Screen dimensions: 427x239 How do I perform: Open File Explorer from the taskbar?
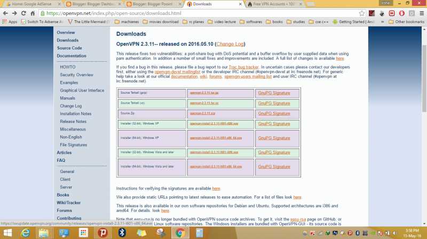[44, 233]
